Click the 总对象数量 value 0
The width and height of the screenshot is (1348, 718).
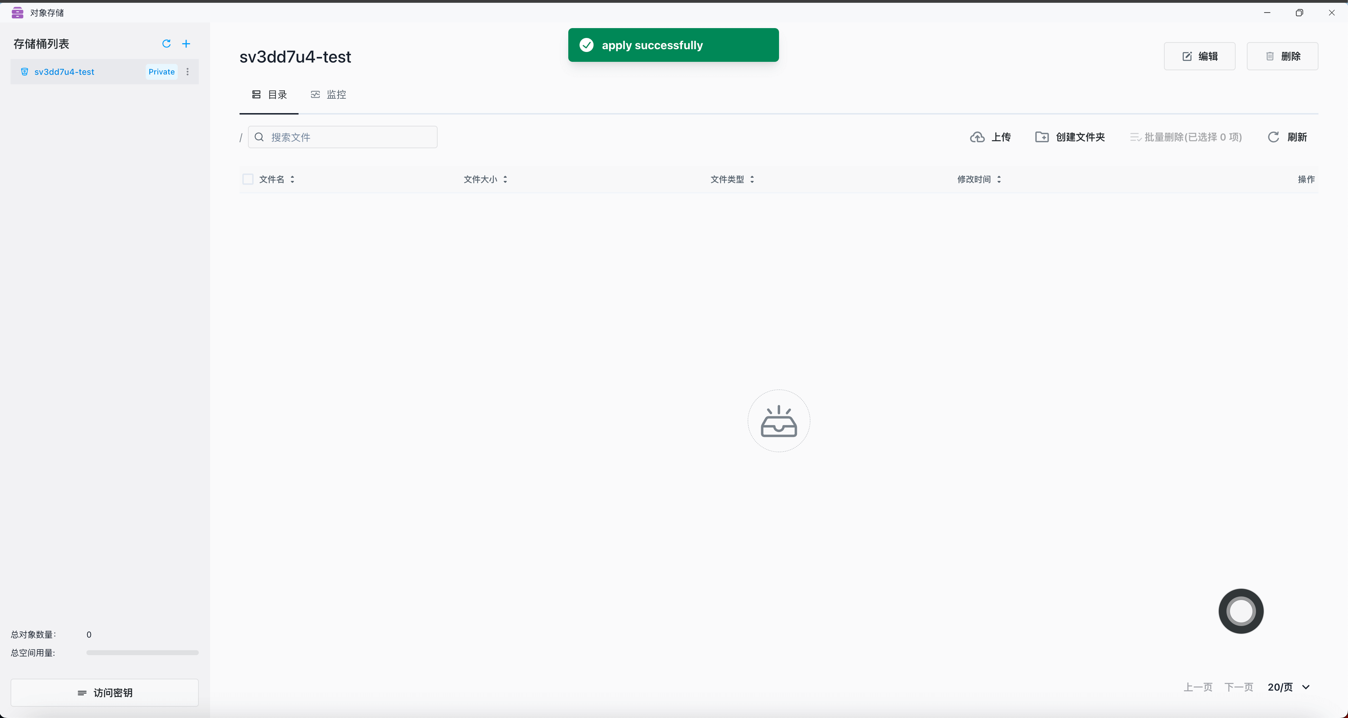[89, 634]
